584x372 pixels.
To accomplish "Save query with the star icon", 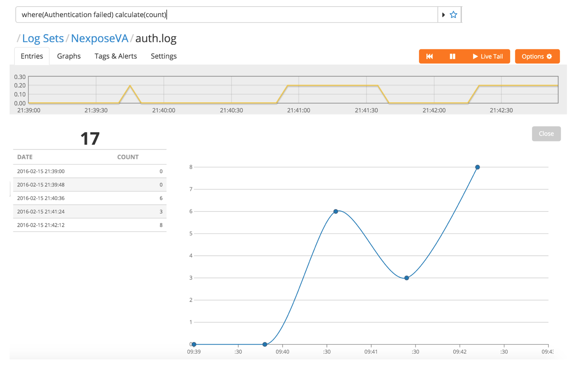I will click(453, 15).
